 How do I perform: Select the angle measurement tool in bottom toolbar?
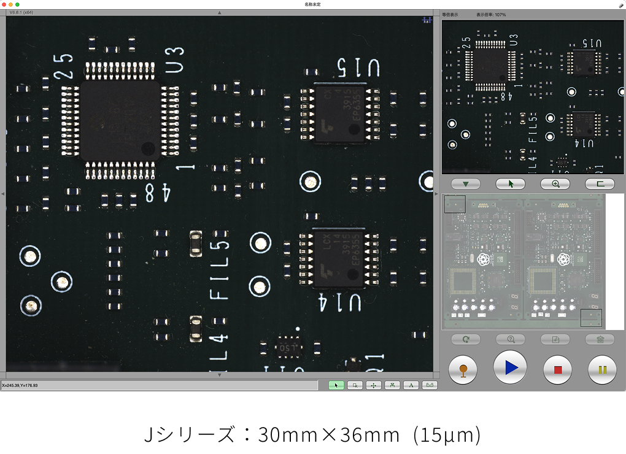pyautogui.click(x=411, y=385)
